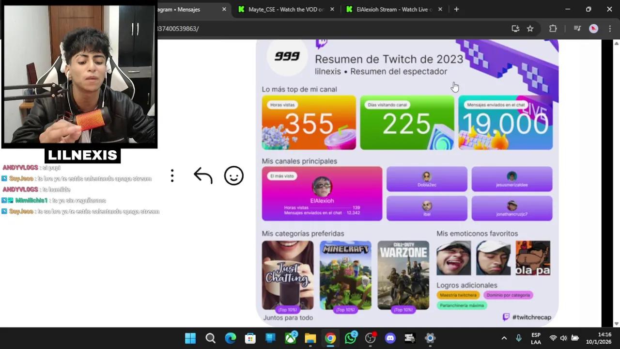Click the 'ola pa' emote image
The image size is (620, 349).
point(533,258)
